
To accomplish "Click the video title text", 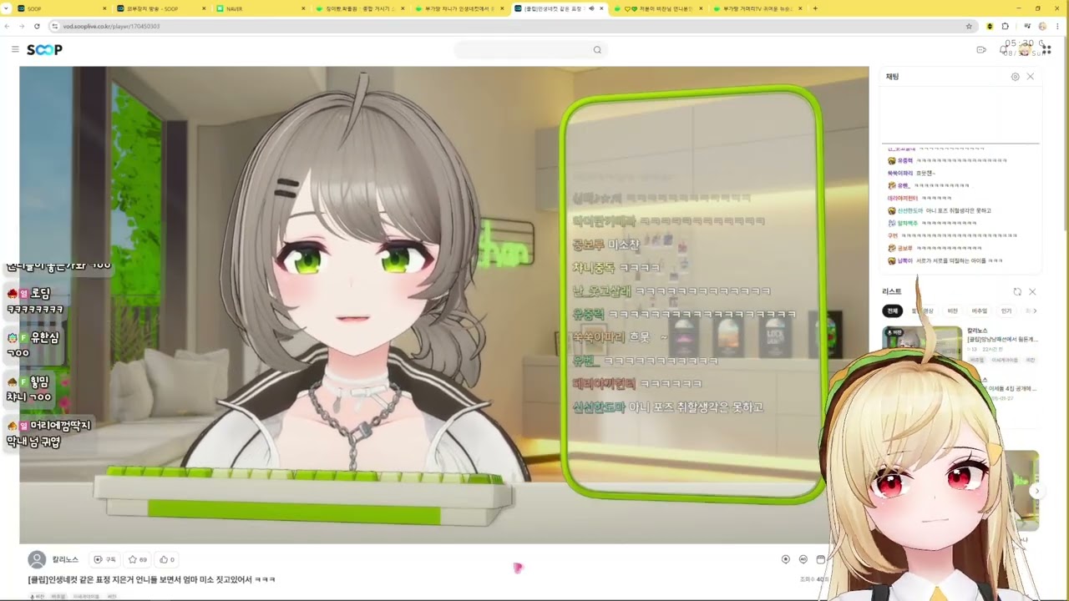I will [151, 579].
